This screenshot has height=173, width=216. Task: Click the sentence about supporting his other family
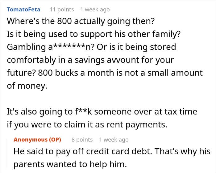pyautogui.click(x=93, y=34)
